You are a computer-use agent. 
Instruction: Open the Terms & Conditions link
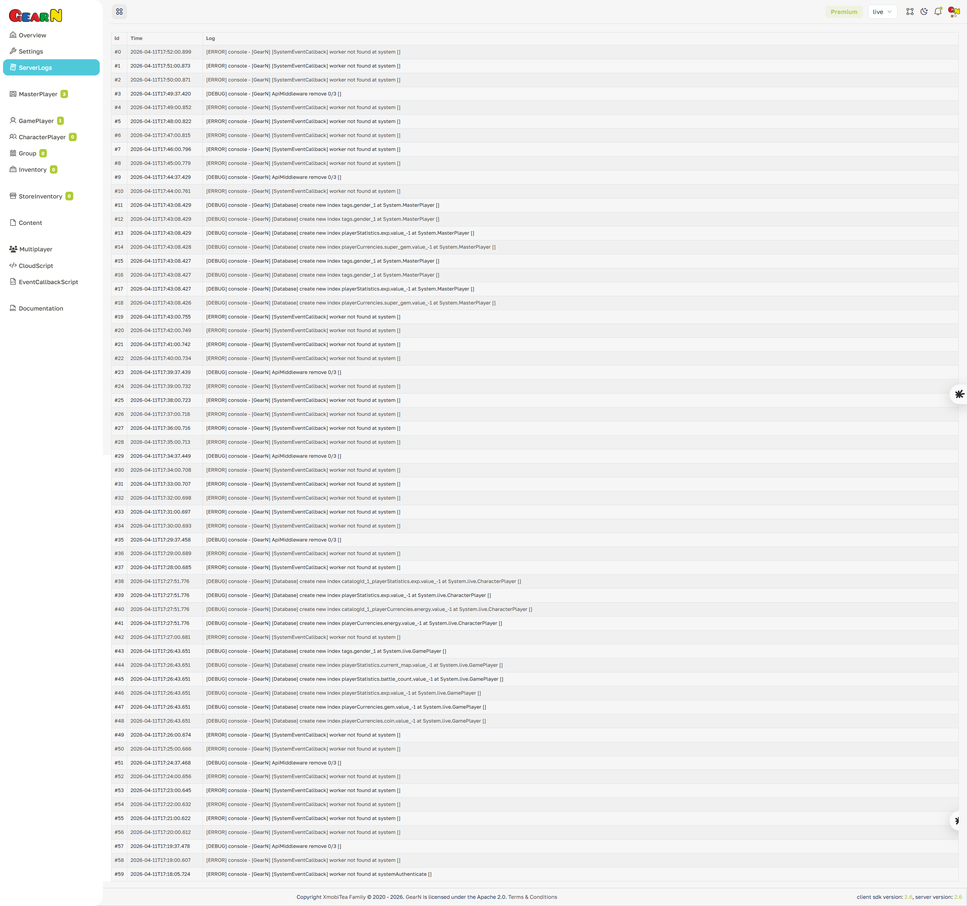pyautogui.click(x=532, y=897)
